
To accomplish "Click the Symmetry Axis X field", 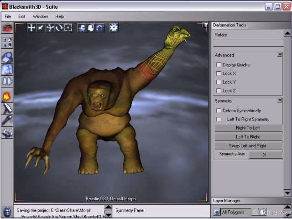I will point(265,155).
